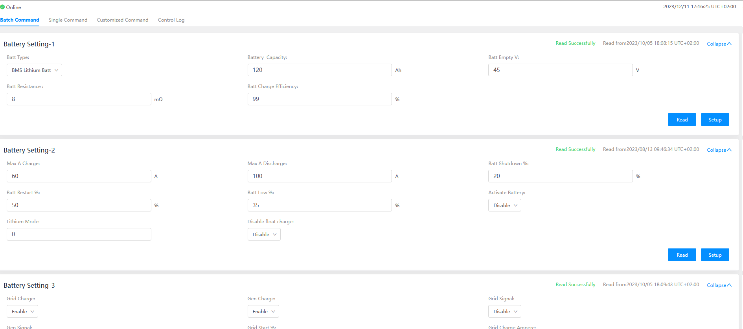Open the Control Log tab
Viewport: 743px width, 329px height.
171,20
